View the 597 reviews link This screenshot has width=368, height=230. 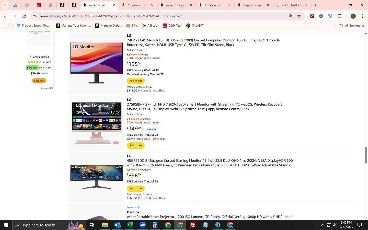pos(148,170)
